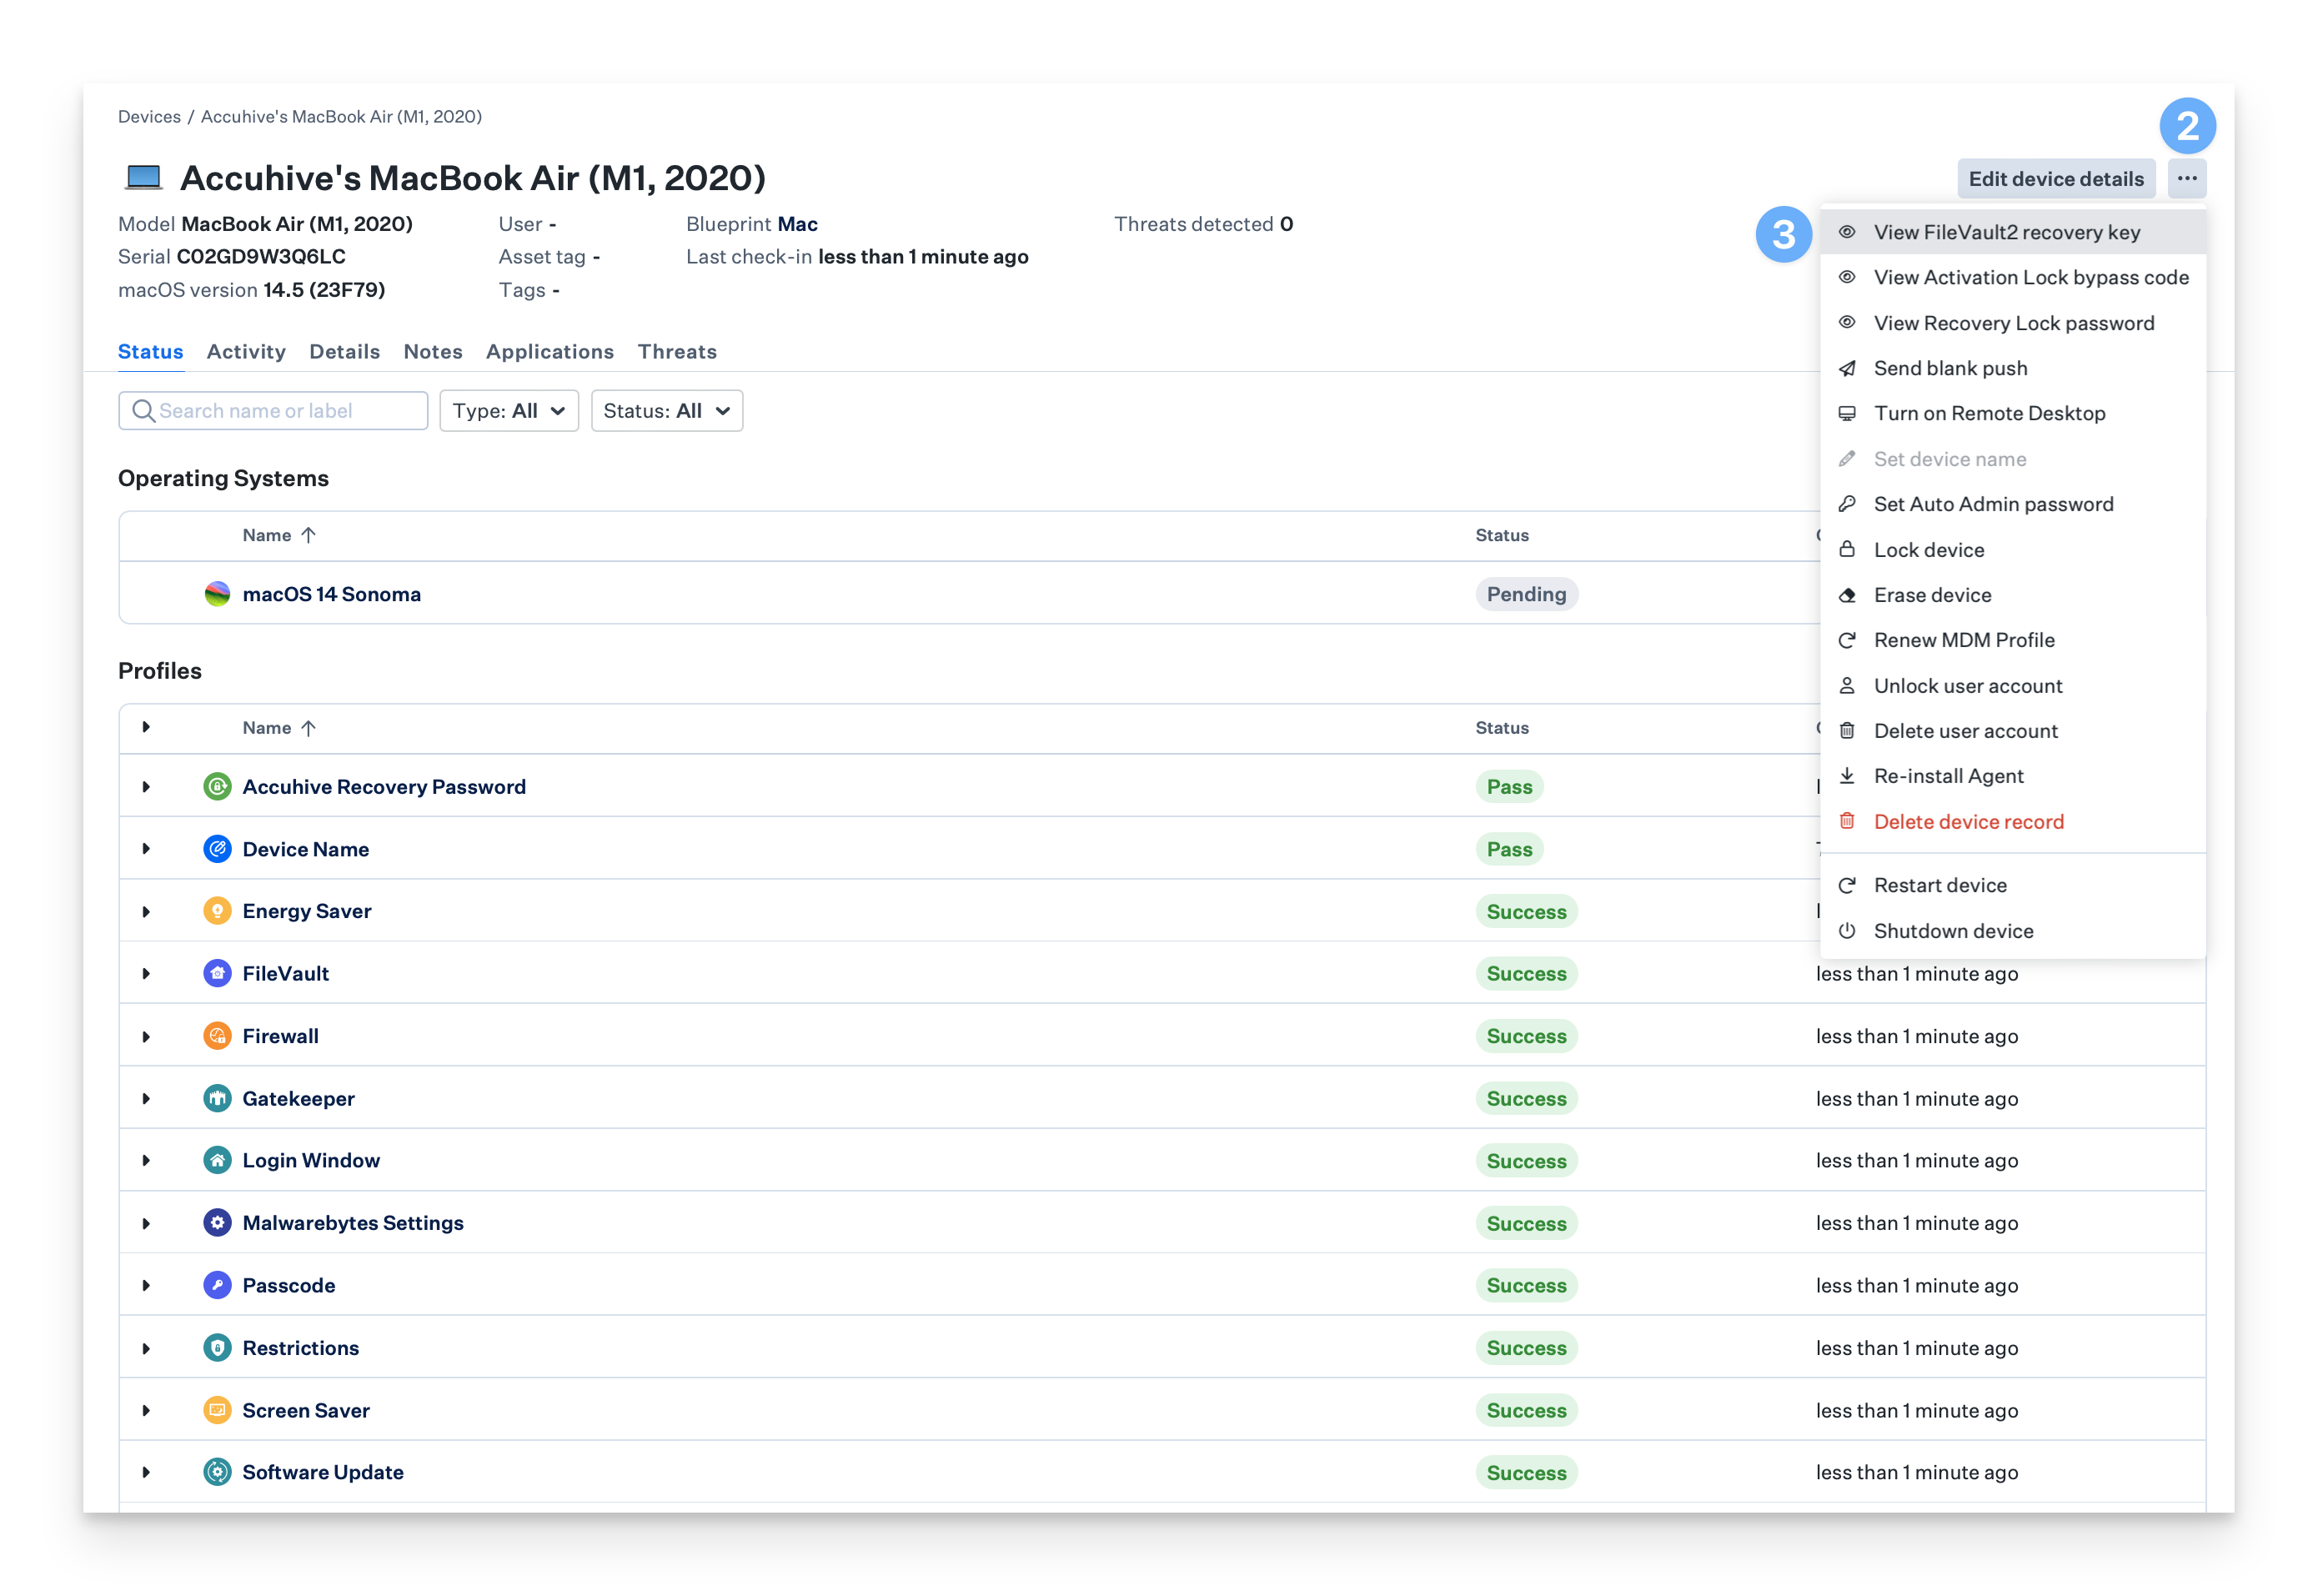Click the Gatekeeper profile icon
Viewport: 2318px width, 1596px height.
pos(217,1098)
